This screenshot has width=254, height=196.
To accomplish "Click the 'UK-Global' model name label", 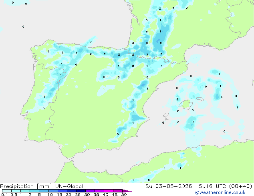I will point(69,186).
